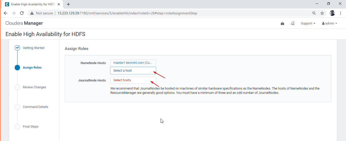Click the Assign Roles heading
This screenshot has height=141, width=346.
click(76, 49)
